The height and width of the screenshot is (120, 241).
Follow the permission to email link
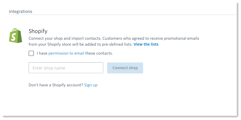tap(66, 53)
